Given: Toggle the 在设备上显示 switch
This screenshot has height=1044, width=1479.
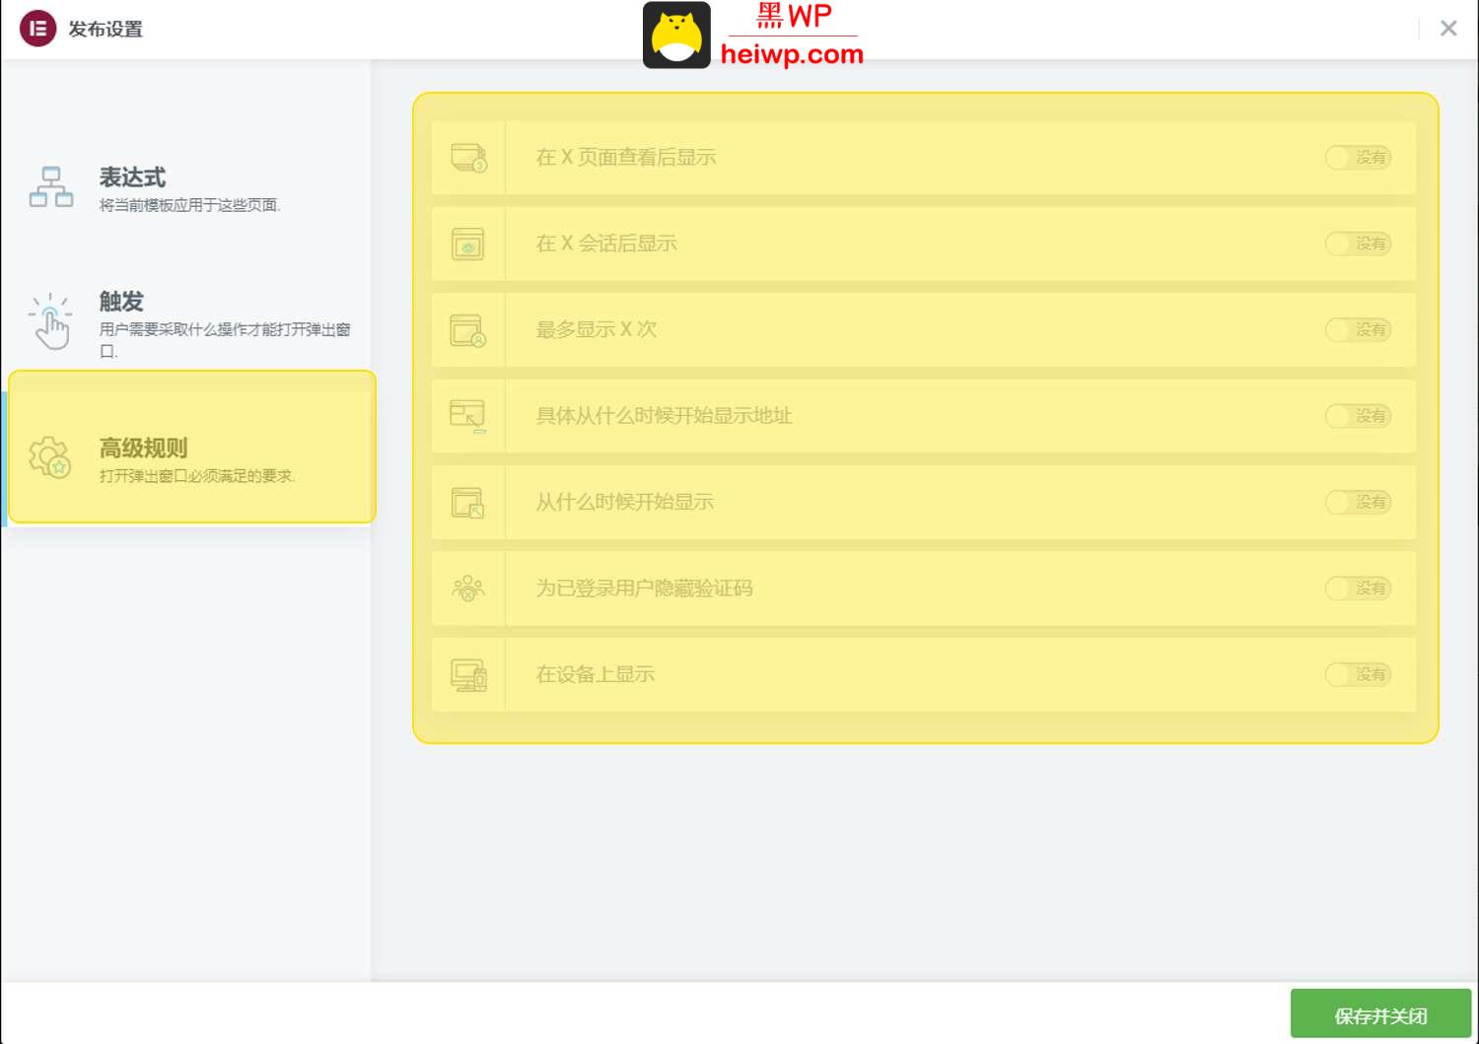Looking at the screenshot, I should click(1358, 674).
